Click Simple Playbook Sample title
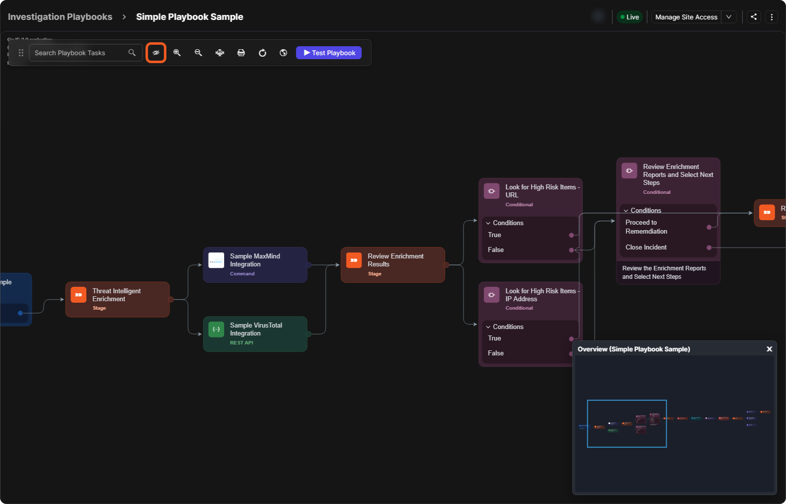Viewport: 786px width, 504px height. [x=190, y=17]
